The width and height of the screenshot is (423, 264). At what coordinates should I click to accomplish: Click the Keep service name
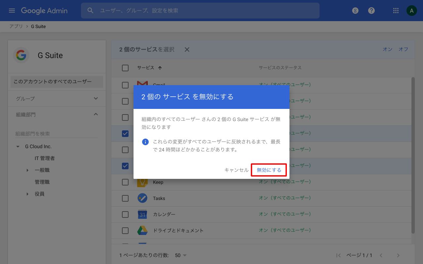158,182
